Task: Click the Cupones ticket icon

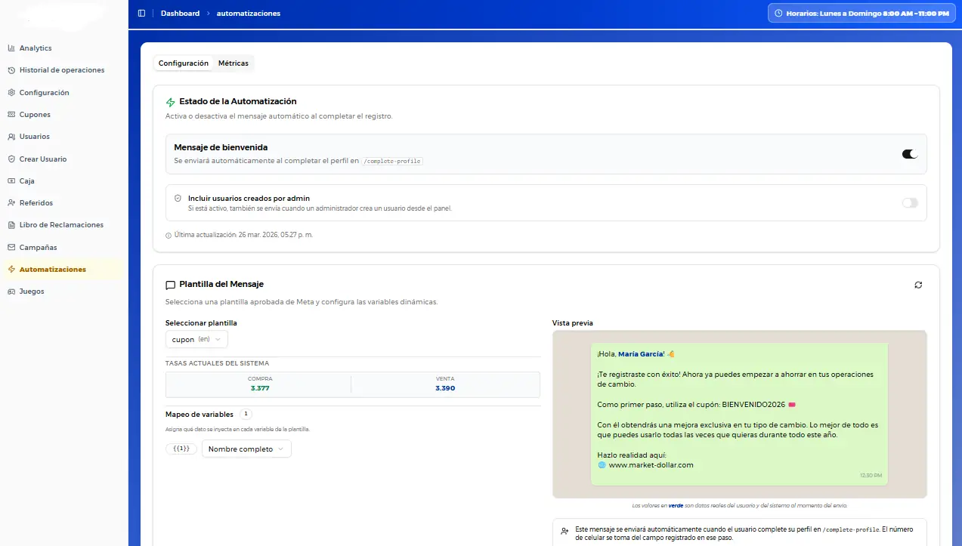Action: (x=11, y=115)
